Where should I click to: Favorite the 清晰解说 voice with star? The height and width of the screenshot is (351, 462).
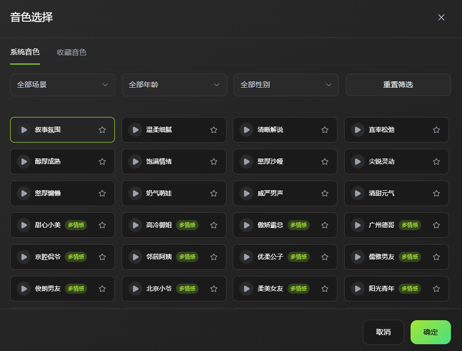click(325, 130)
